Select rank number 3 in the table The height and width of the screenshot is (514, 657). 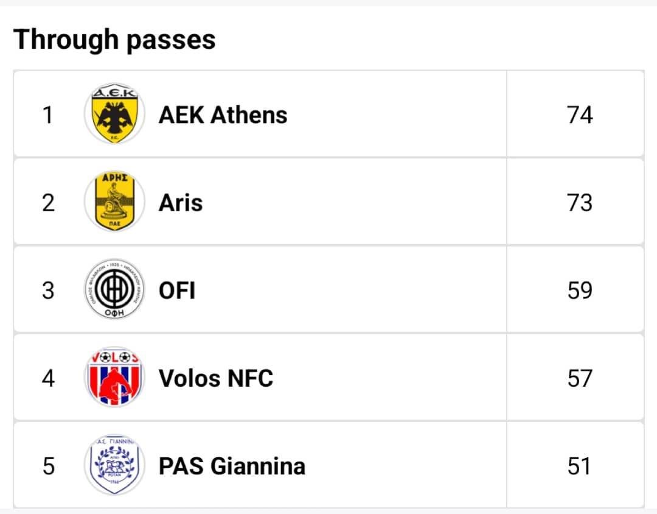click(x=48, y=290)
